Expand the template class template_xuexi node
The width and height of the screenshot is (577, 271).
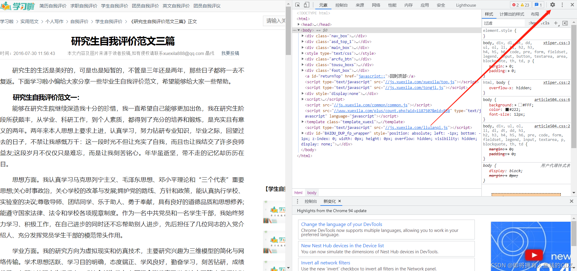(303, 122)
